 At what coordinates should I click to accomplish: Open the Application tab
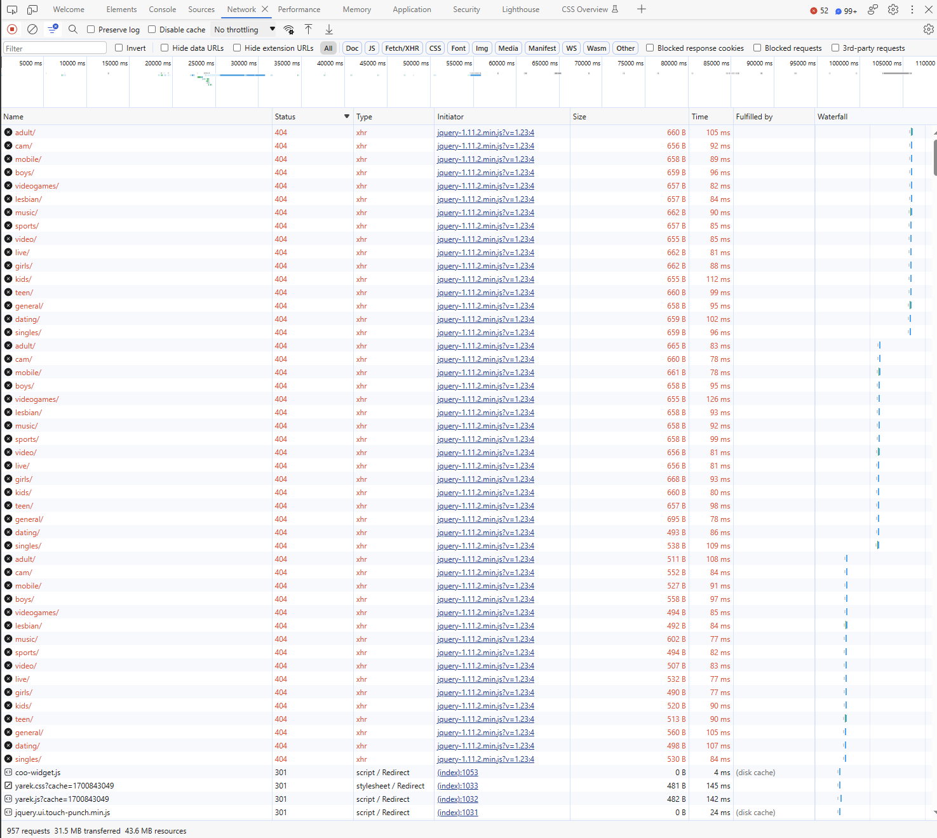pyautogui.click(x=412, y=10)
